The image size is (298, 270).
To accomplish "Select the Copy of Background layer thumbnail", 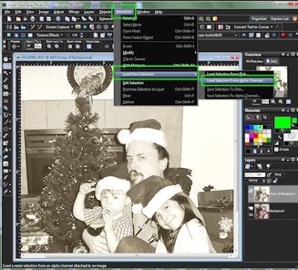I will [261, 193].
